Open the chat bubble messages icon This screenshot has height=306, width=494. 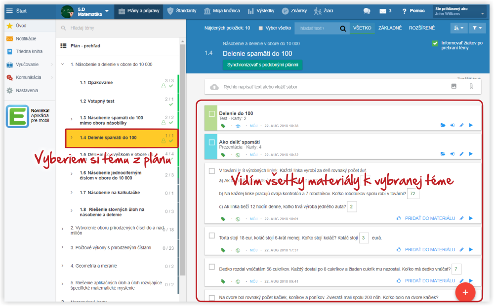click(x=367, y=11)
